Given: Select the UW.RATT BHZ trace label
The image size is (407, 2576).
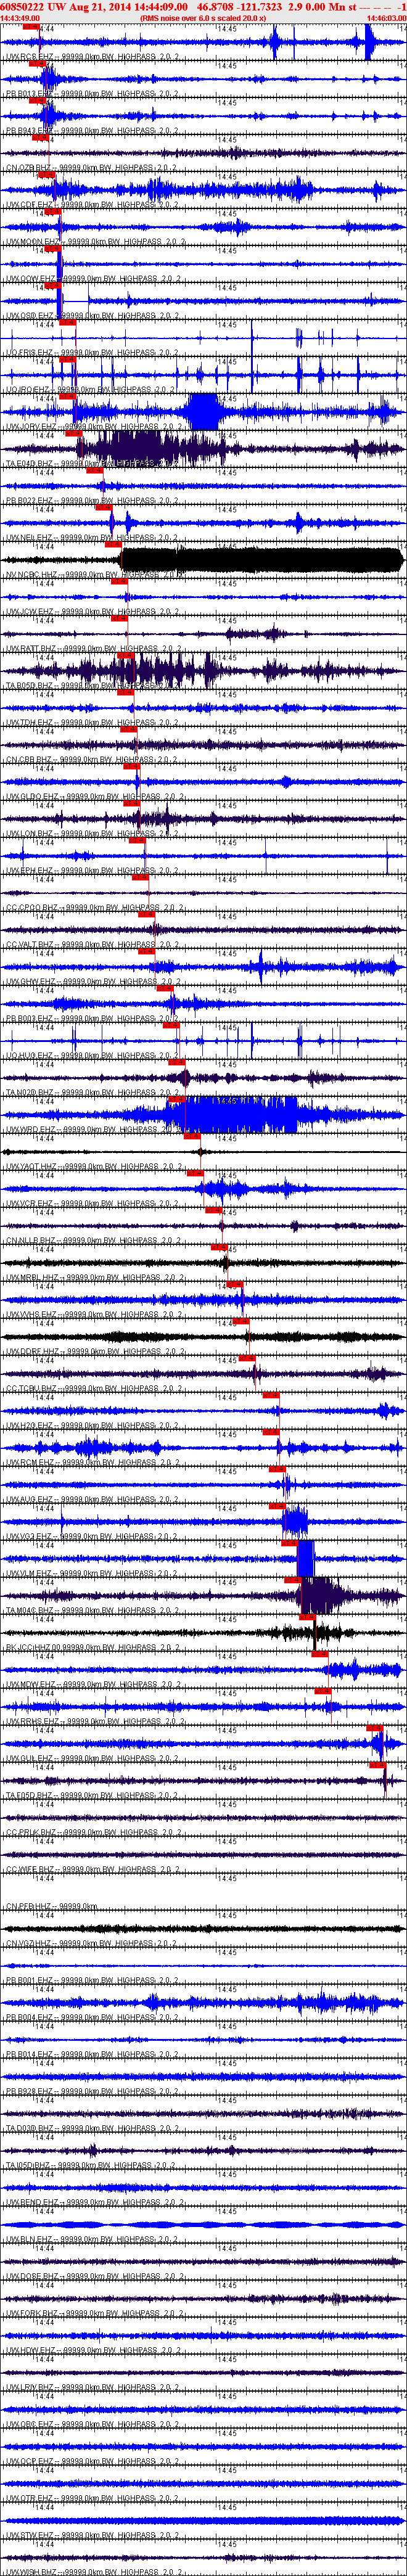Looking at the screenshot, I should (92, 649).
